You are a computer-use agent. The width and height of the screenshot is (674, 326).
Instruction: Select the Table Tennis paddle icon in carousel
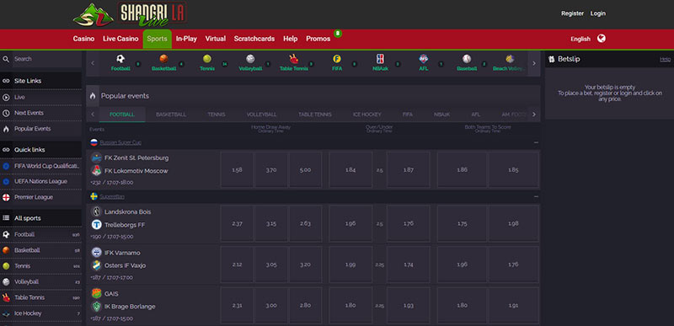pos(293,59)
